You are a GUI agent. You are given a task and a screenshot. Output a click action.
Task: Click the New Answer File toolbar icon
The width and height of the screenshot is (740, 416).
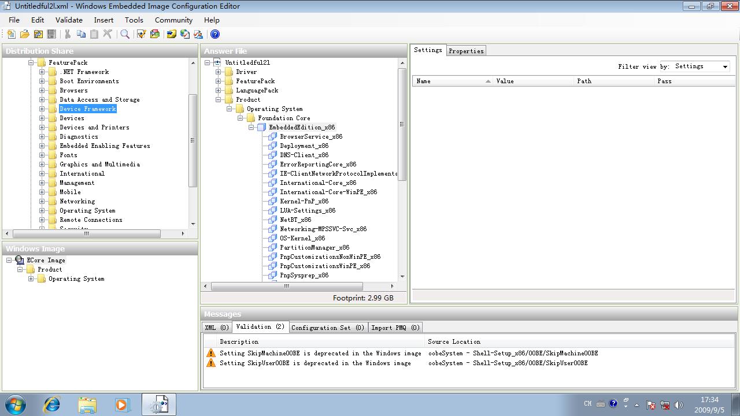(x=11, y=35)
